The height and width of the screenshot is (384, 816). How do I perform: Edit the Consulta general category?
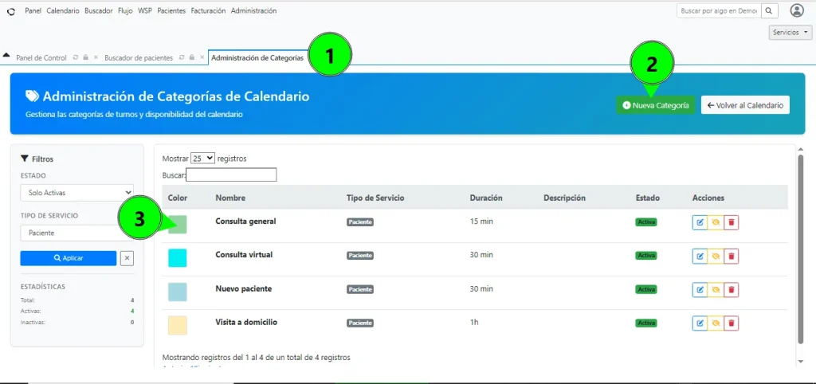pos(700,223)
